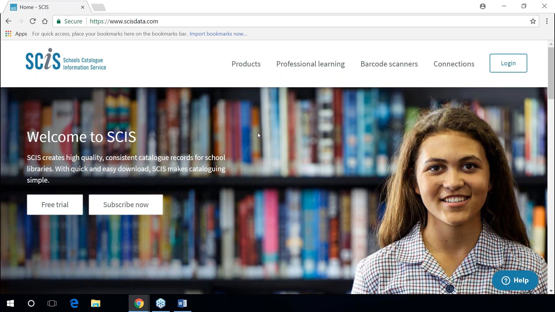Click the secure padlock icon
555x312 pixels.
coord(58,21)
